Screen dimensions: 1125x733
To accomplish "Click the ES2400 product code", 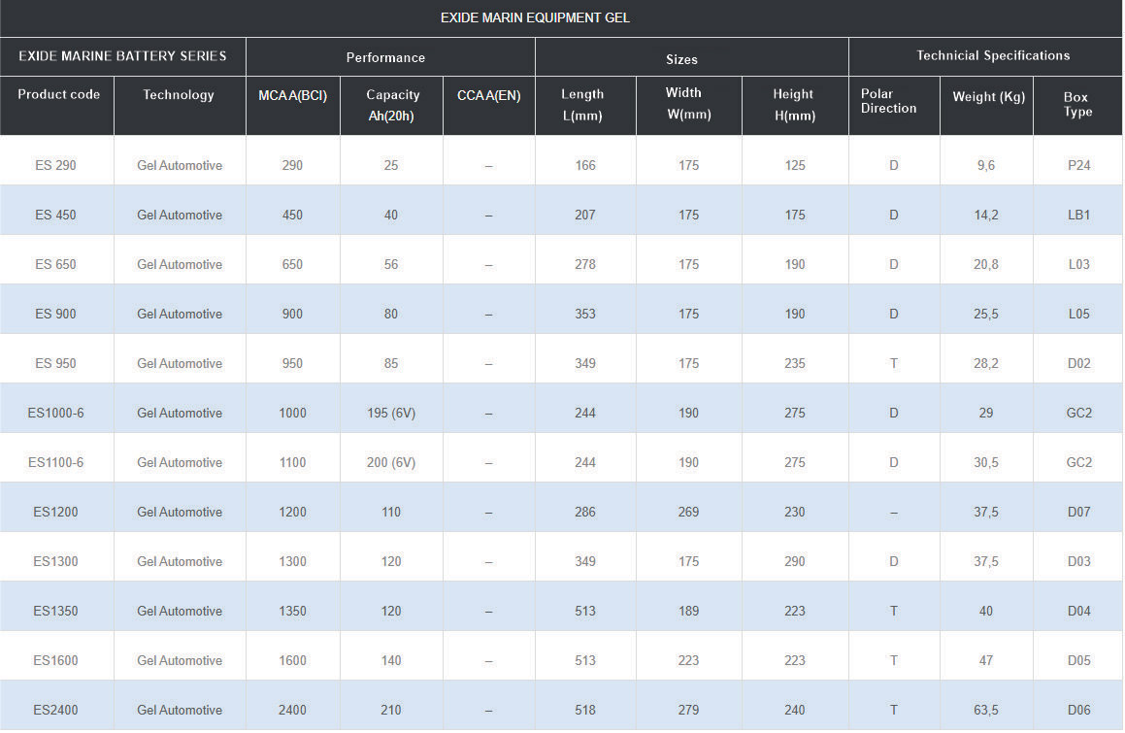I will [x=55, y=710].
